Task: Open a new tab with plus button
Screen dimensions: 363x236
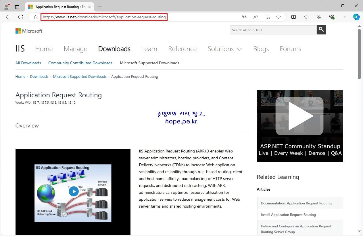Action: coord(100,7)
